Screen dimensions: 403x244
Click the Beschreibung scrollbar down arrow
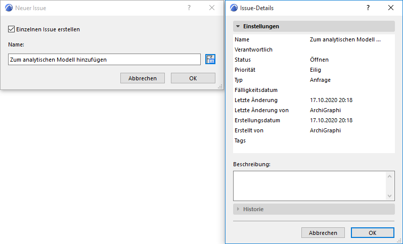[x=390, y=196]
